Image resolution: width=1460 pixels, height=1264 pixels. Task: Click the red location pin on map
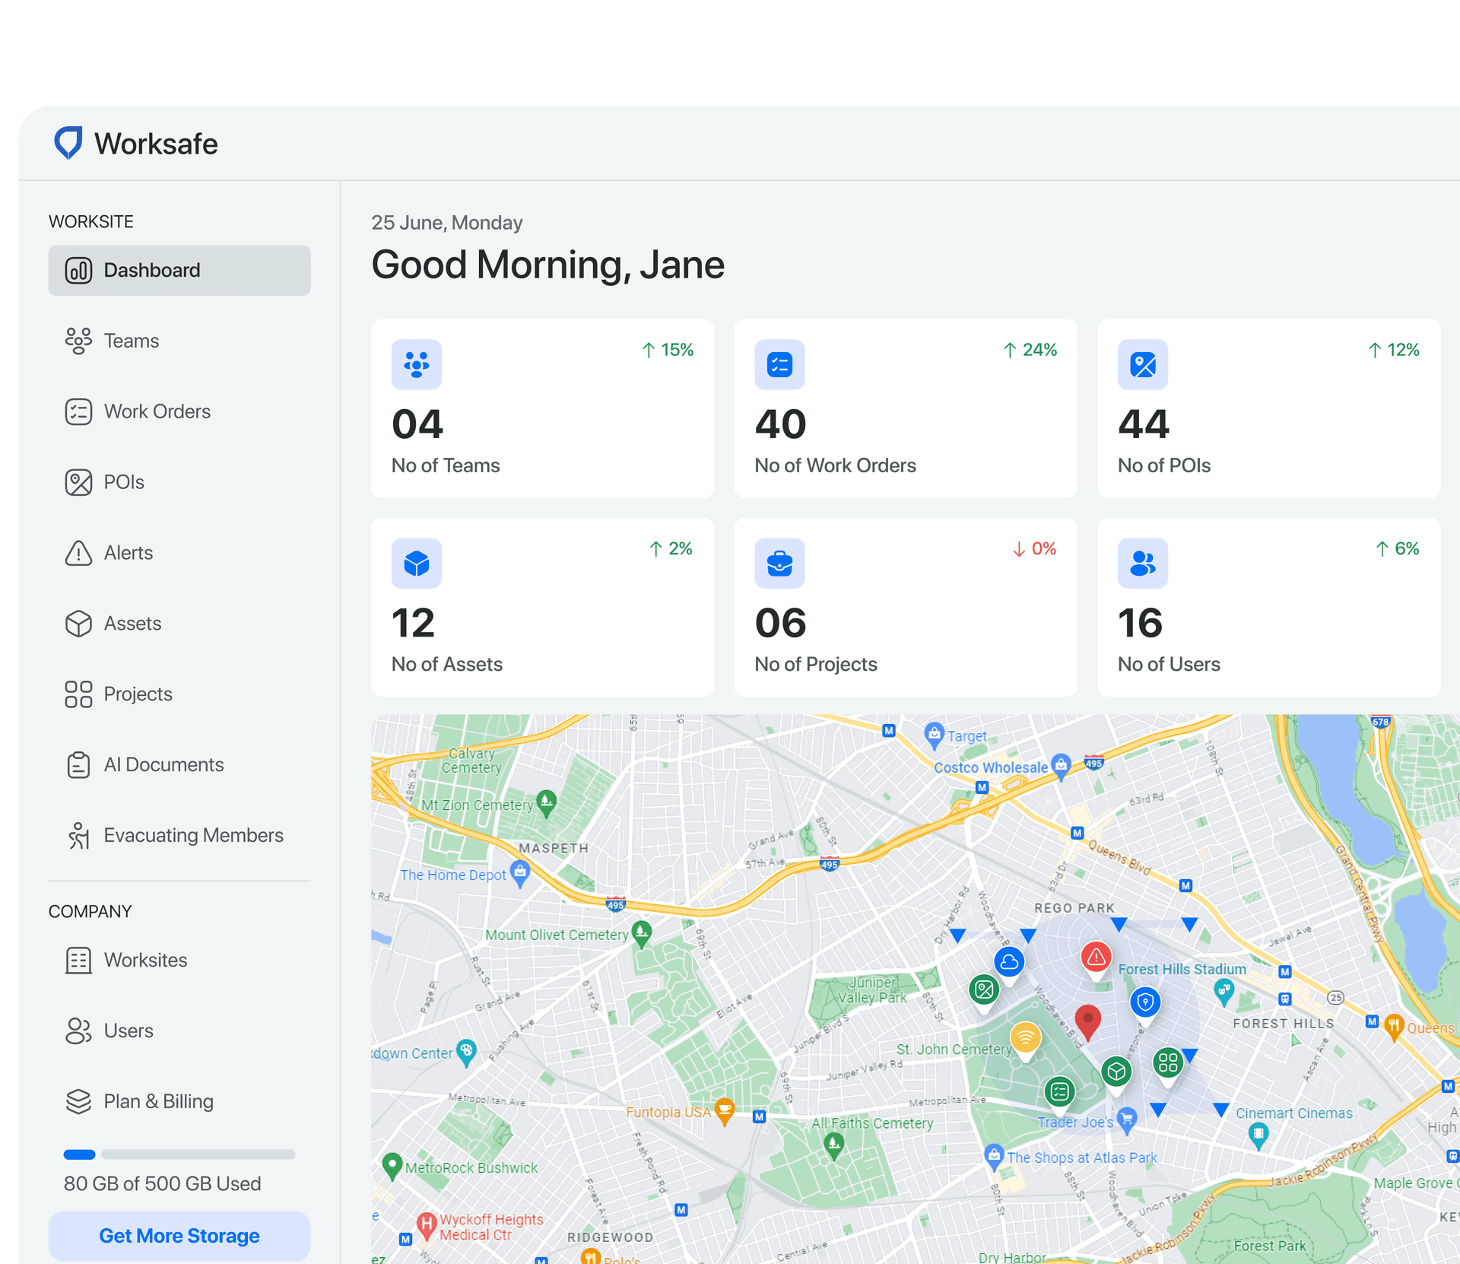coord(1088,1019)
